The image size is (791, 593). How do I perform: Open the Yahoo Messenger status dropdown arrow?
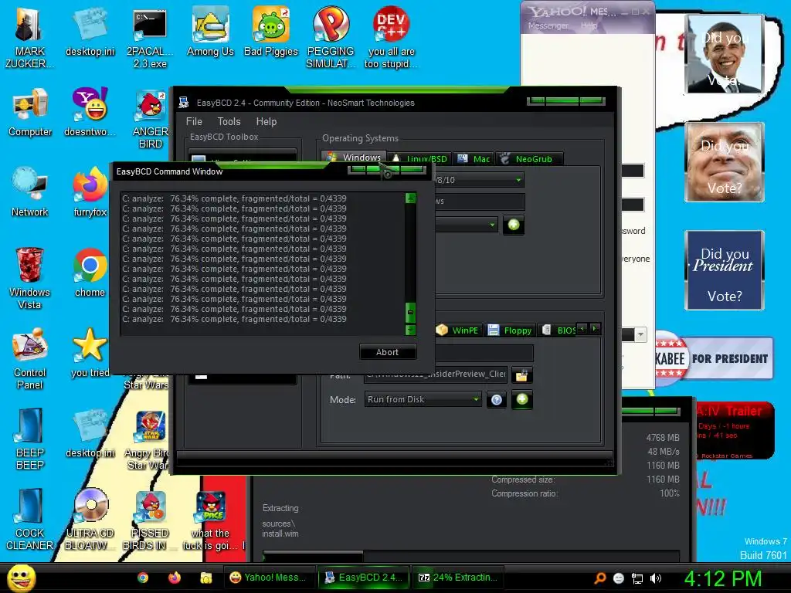tap(640, 334)
